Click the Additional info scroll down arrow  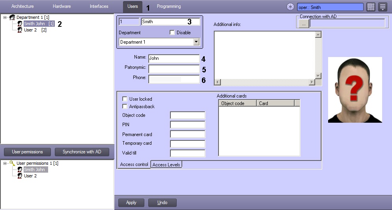click(x=318, y=76)
